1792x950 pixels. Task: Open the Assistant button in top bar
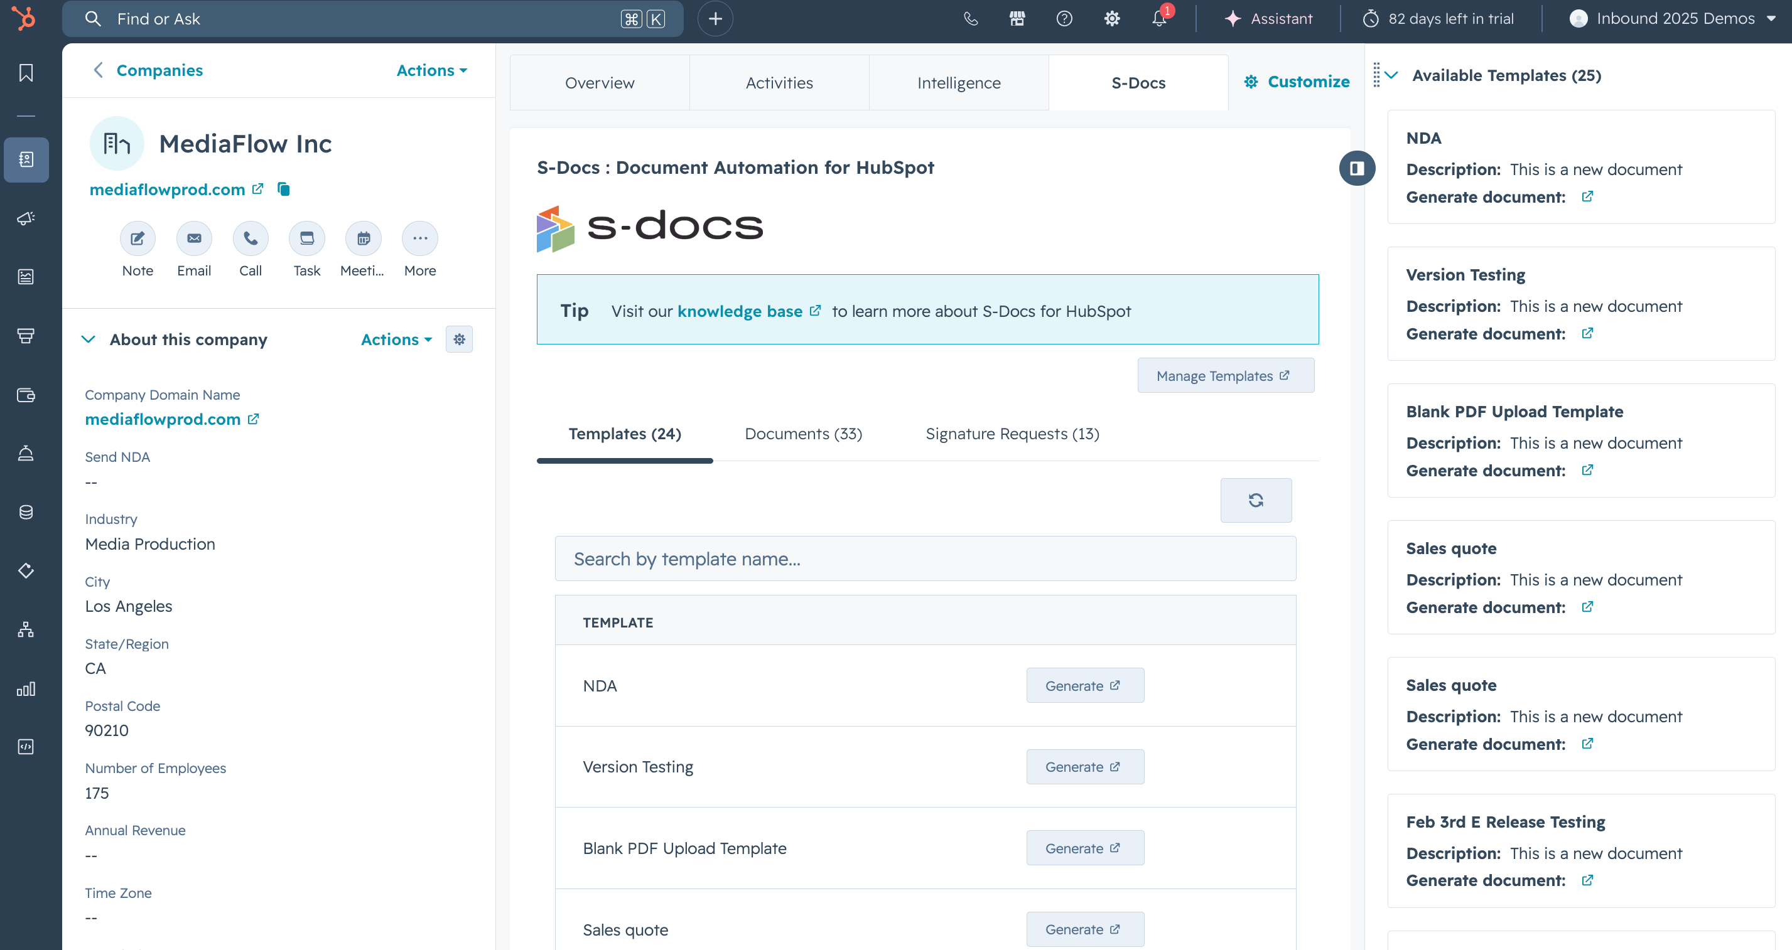pyautogui.click(x=1268, y=19)
